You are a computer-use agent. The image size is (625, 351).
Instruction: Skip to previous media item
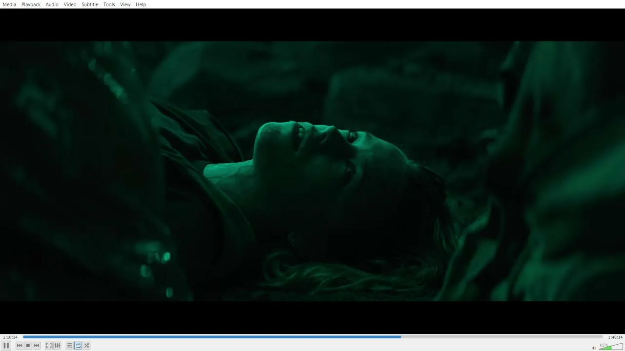[x=20, y=346]
